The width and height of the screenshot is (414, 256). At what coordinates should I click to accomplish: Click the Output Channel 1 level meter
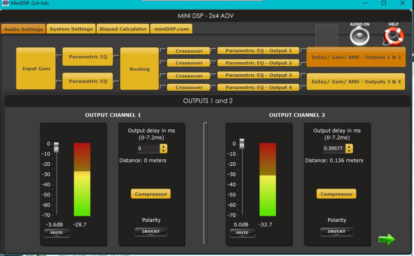coord(82,179)
